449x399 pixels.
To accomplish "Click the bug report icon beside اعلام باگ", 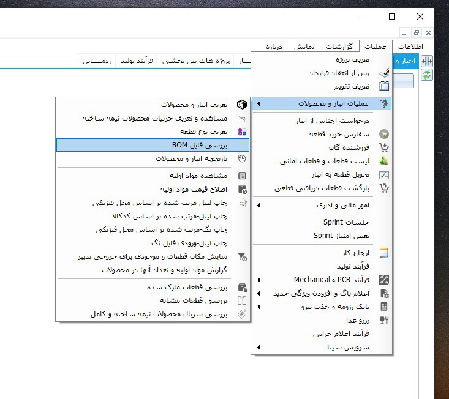I will (x=384, y=293).
